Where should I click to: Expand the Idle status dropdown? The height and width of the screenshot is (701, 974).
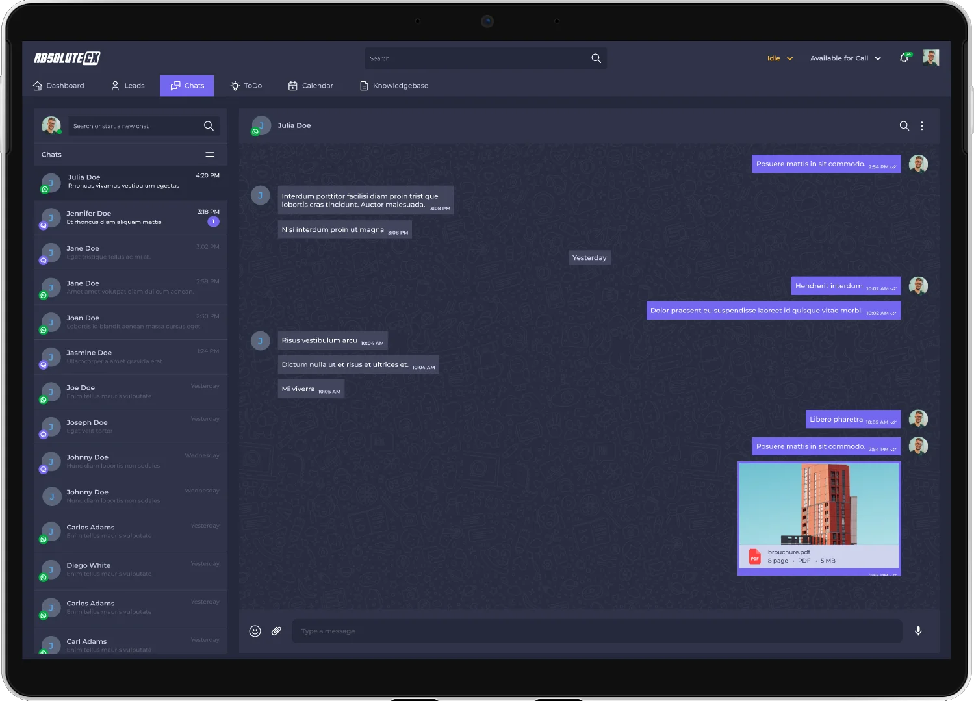click(x=780, y=58)
